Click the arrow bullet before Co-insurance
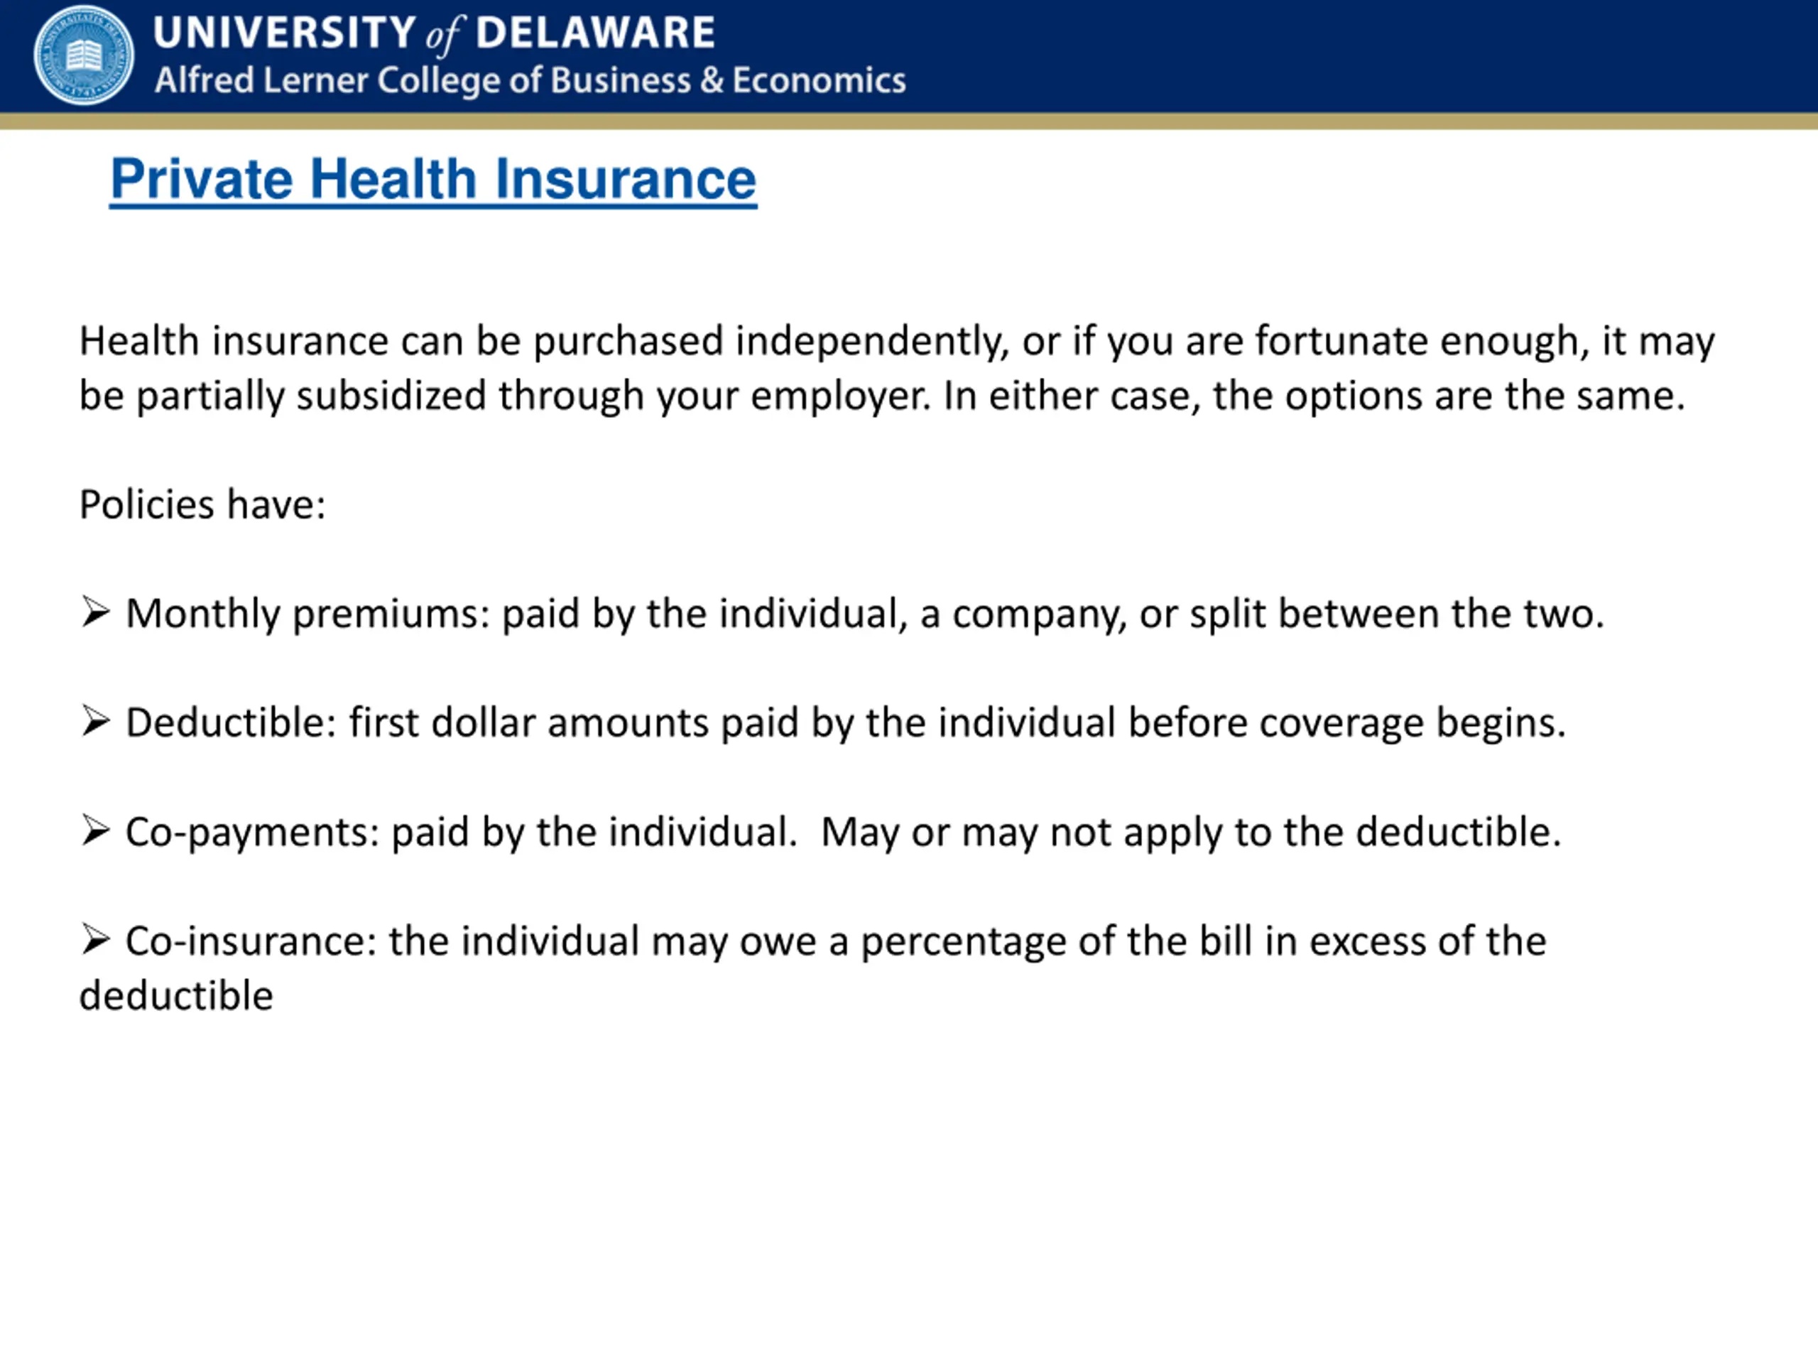Image resolution: width=1818 pixels, height=1364 pixels. [x=95, y=939]
